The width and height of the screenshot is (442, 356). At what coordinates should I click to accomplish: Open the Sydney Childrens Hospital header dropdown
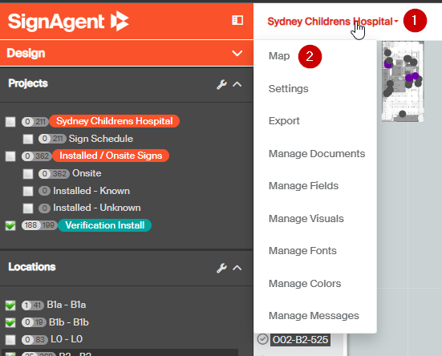tap(333, 22)
